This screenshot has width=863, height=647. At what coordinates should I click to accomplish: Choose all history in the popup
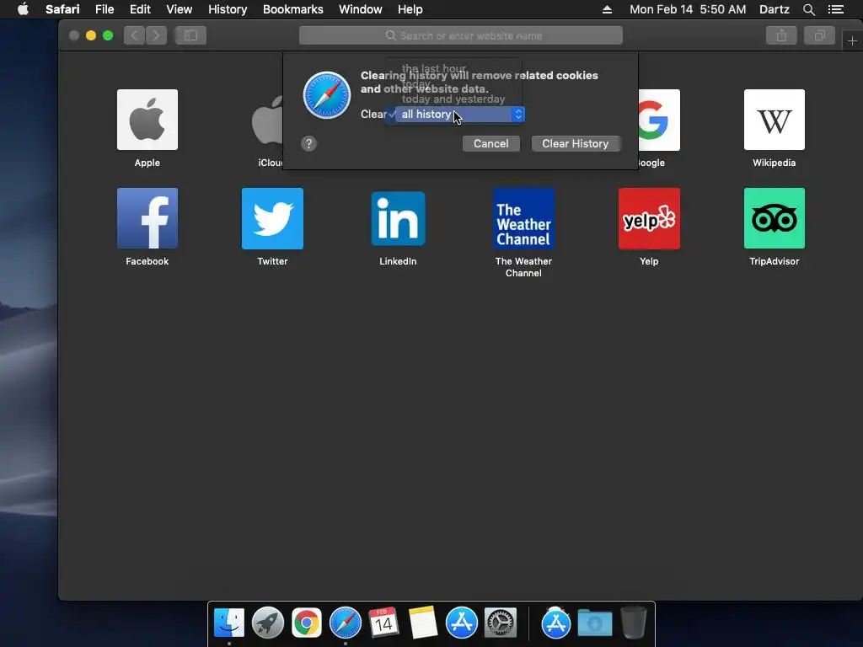tap(426, 114)
